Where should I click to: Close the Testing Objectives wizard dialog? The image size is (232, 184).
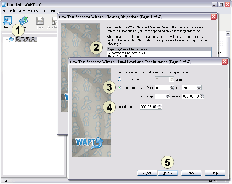213,17
